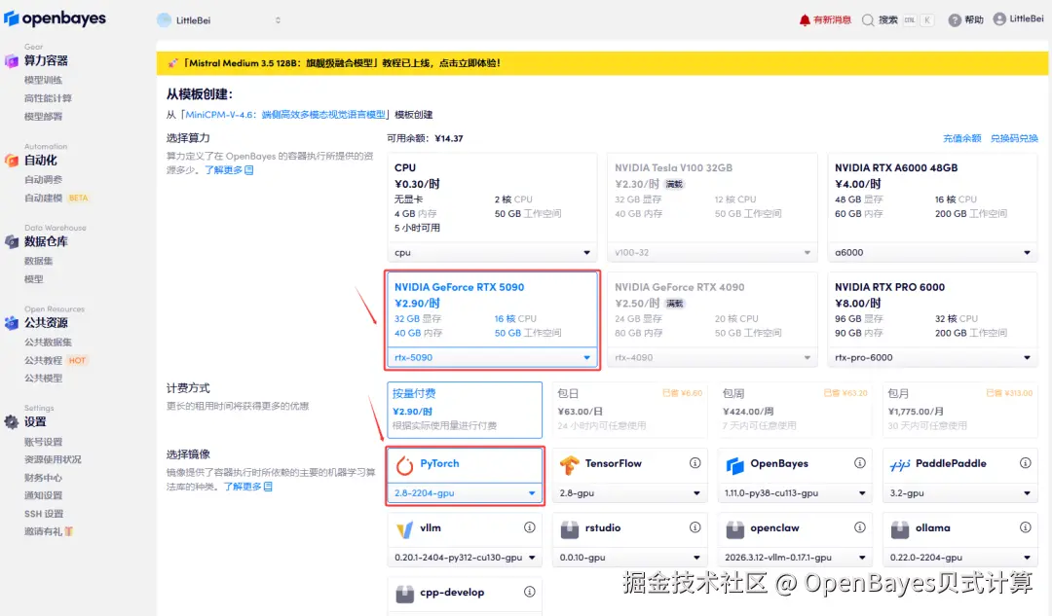
Task: Click the 算力容器 sidebar icon
Action: [x=12, y=61]
